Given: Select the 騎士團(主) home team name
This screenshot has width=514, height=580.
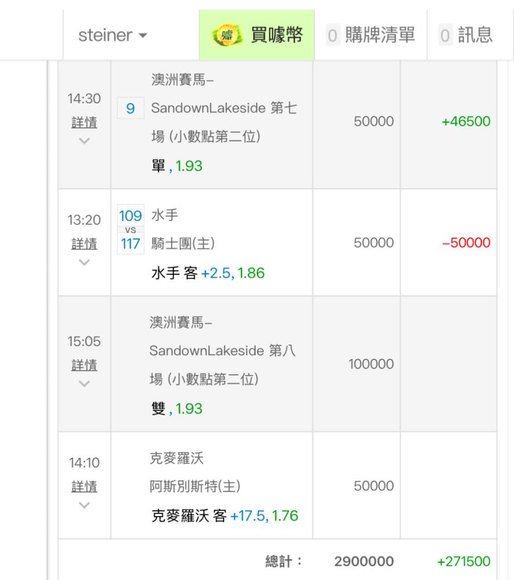Looking at the screenshot, I should coord(183,244).
